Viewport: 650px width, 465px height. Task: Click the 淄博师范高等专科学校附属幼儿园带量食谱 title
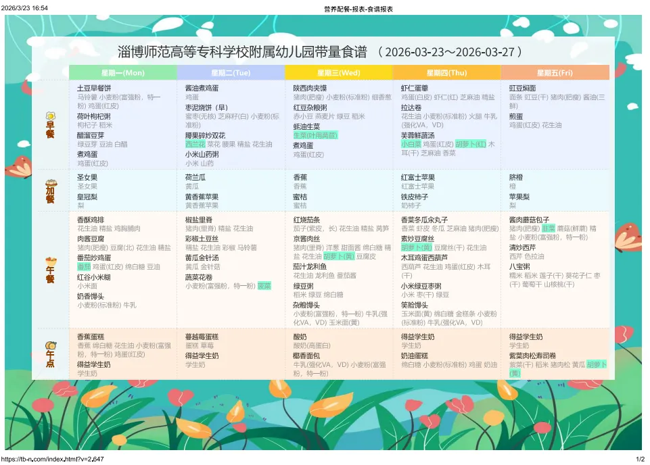pos(243,52)
